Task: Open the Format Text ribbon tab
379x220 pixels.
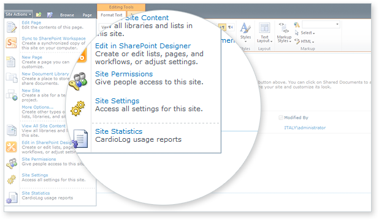Action: point(112,15)
